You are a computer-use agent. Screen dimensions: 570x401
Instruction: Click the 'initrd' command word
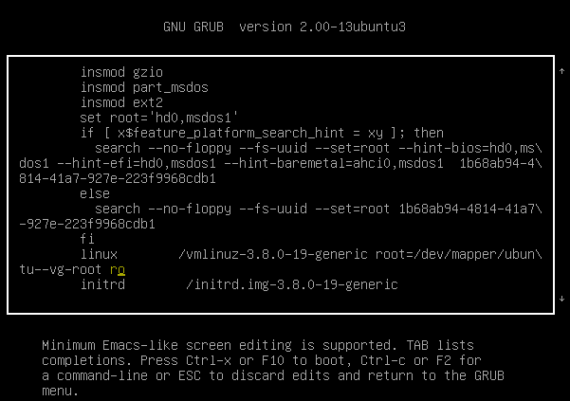[x=102, y=284]
